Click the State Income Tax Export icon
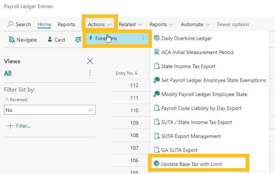Image resolution: width=275 pixels, height=174 pixels. pyautogui.click(x=157, y=66)
